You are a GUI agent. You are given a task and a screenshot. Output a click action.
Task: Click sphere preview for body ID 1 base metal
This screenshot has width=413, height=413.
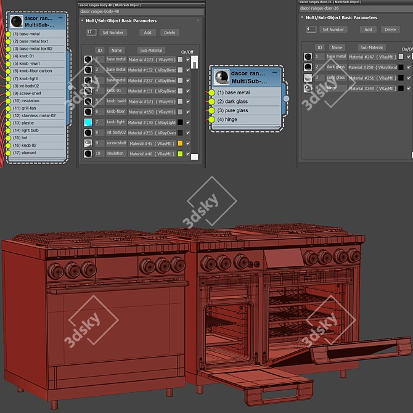88,60
